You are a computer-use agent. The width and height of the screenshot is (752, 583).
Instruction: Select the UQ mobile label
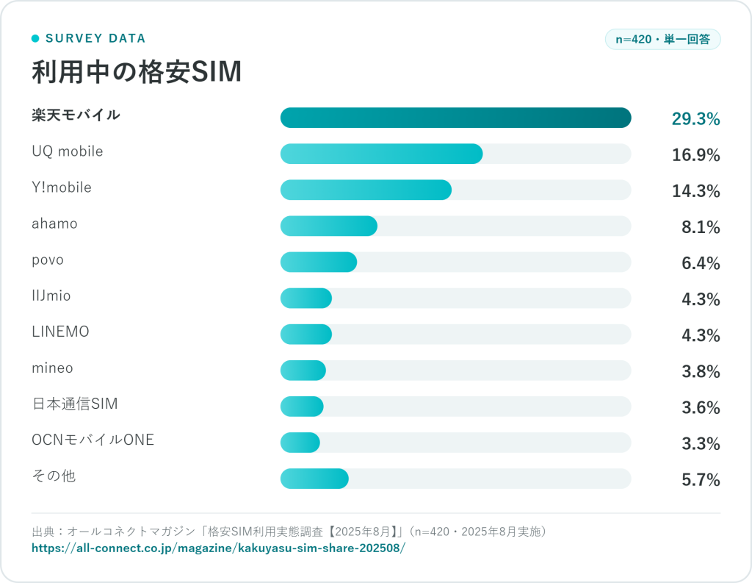[x=67, y=151]
